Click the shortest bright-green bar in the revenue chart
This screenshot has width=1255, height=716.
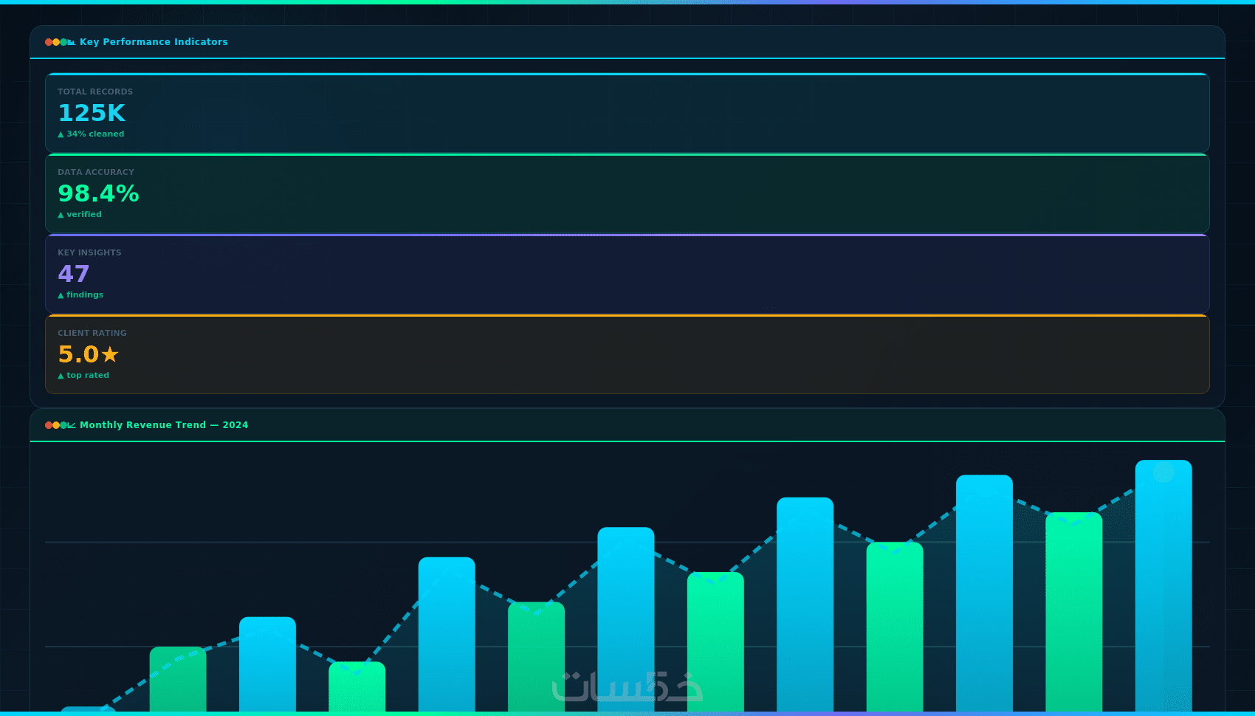[x=357, y=687]
